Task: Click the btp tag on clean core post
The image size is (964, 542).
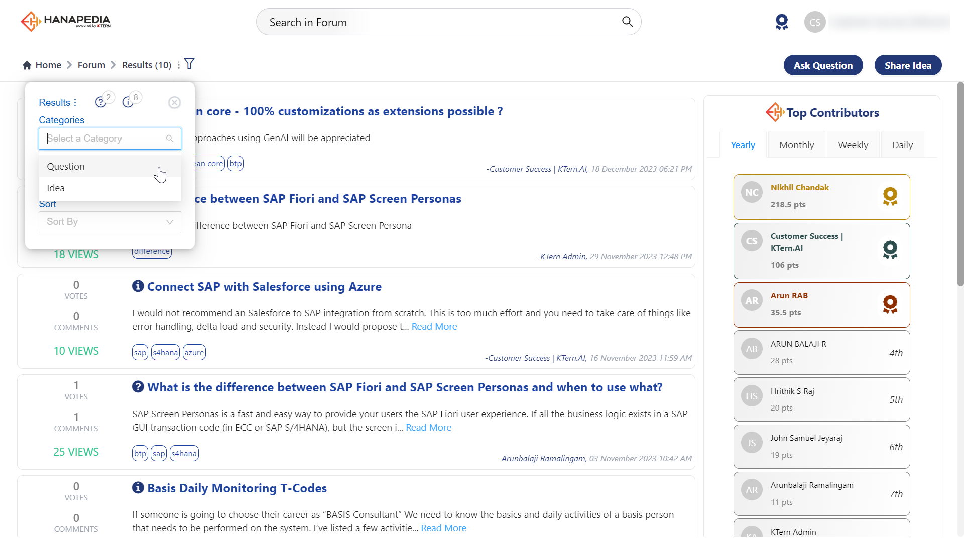Action: pyautogui.click(x=235, y=163)
